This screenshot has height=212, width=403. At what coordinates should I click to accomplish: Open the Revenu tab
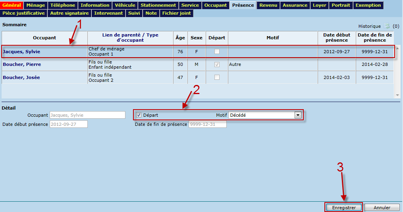(268, 5)
